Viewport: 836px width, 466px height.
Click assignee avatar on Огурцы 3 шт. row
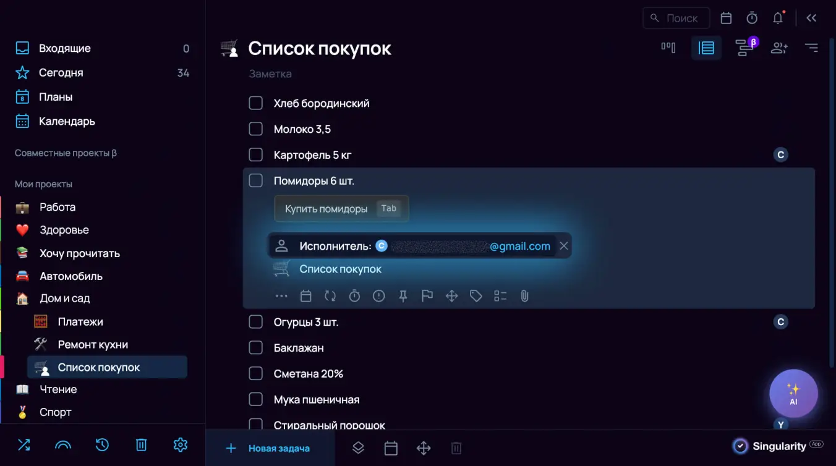click(x=781, y=322)
